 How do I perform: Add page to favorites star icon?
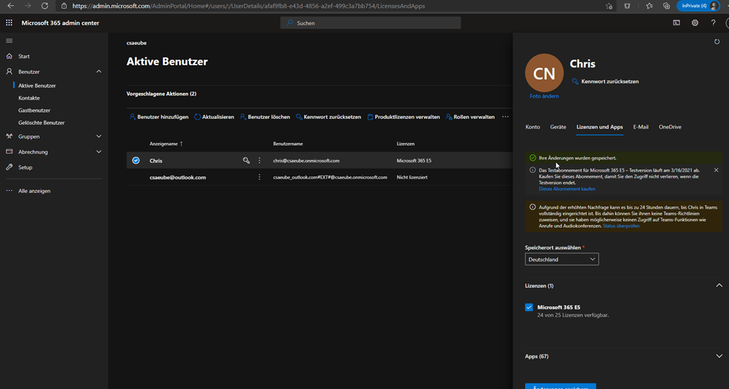(x=609, y=6)
